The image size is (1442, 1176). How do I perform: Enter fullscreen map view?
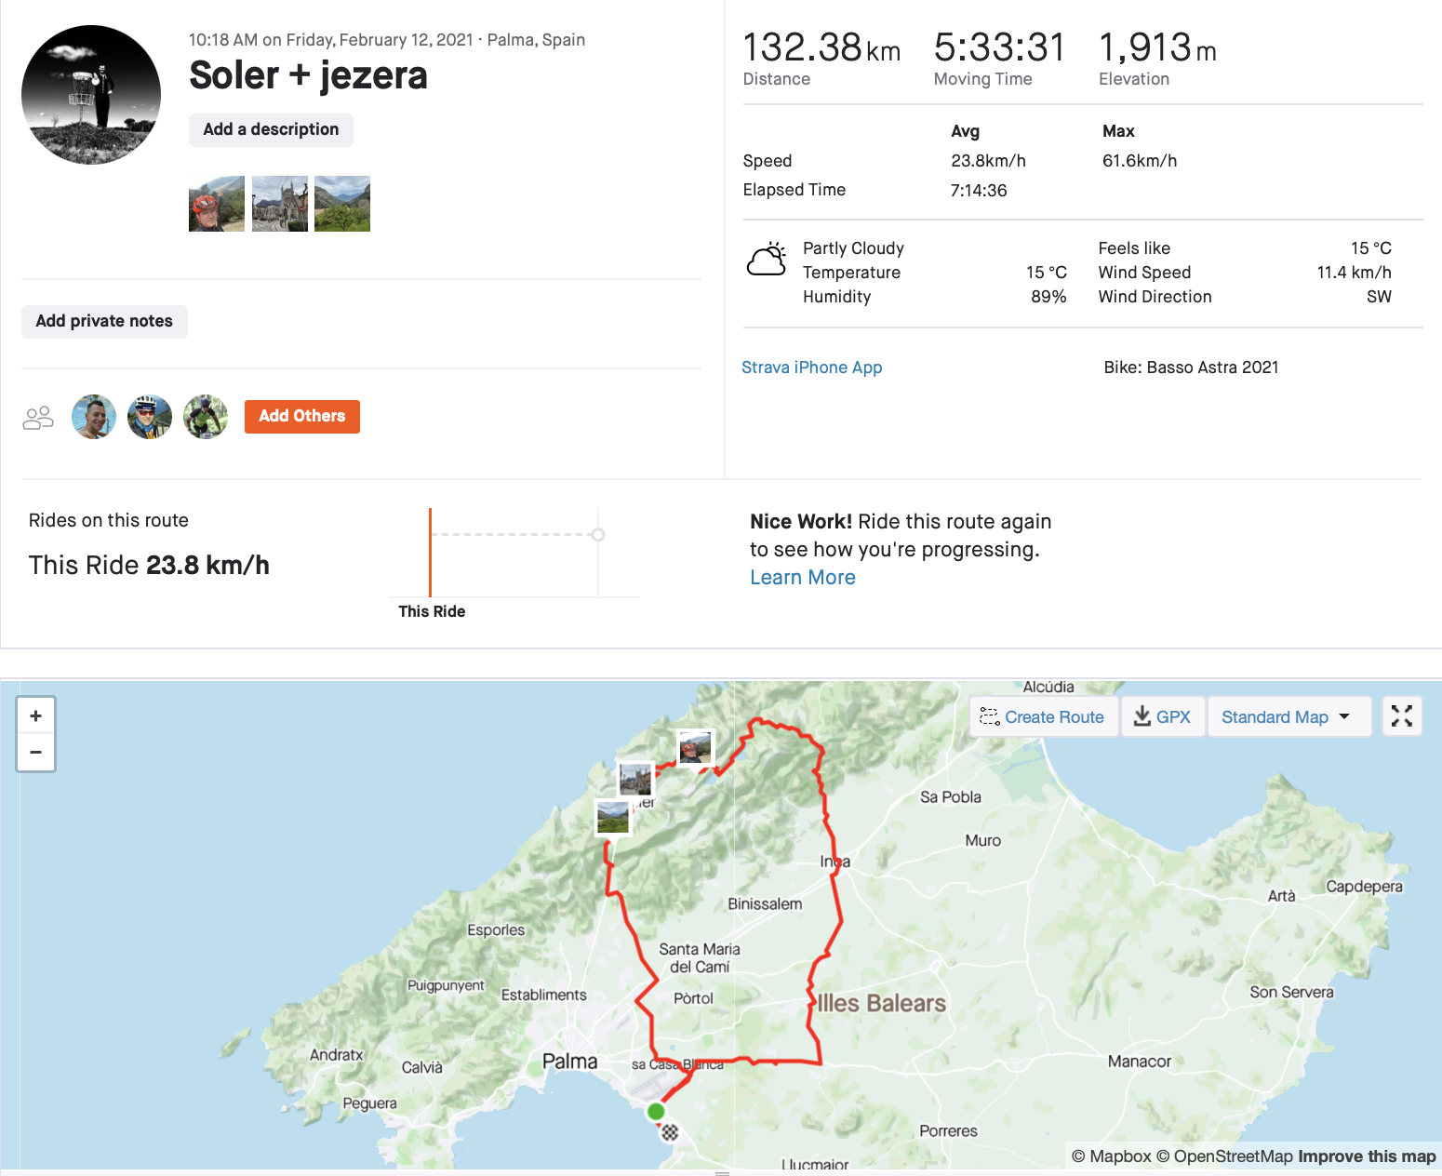point(1401,716)
